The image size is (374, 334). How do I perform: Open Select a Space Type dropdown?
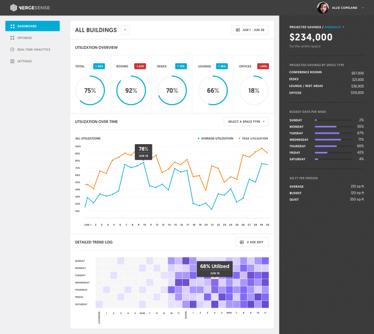click(x=246, y=122)
